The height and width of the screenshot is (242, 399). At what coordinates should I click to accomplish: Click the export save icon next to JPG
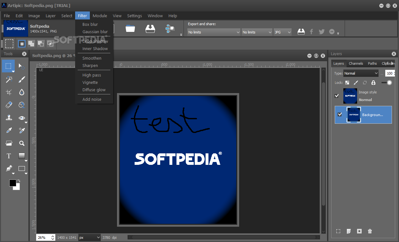coord(301,32)
